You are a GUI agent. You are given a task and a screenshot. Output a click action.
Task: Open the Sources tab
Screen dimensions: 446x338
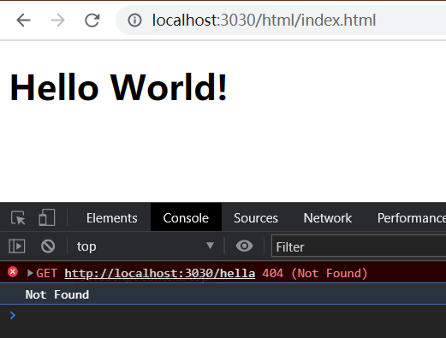point(256,218)
